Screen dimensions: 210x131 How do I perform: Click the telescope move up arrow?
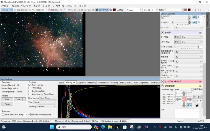point(184,93)
